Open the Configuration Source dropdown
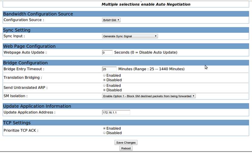Screen dimensions: 252x153 coord(112,20)
